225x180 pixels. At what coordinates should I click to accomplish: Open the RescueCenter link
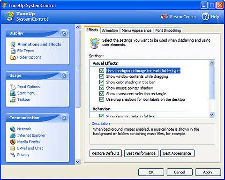[183, 17]
